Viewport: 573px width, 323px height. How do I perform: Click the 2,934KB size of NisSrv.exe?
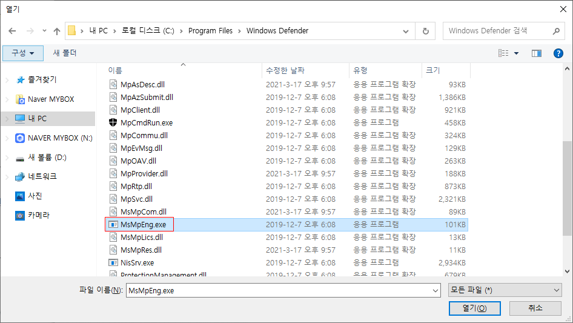click(x=452, y=262)
